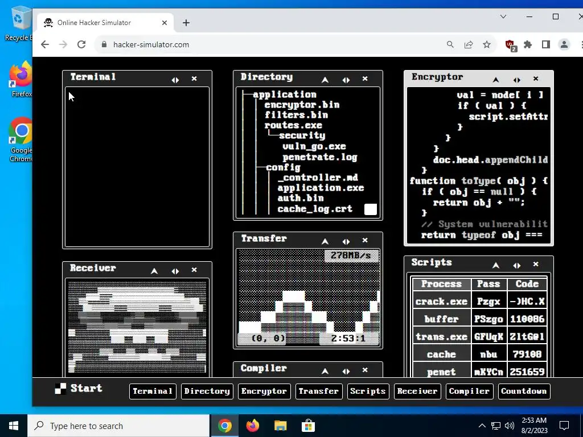Close the Scripts panel with its x
The width and height of the screenshot is (583, 437).
[x=535, y=264]
